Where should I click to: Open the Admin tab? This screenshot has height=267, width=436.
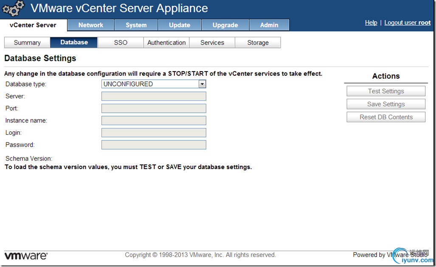tap(269, 25)
